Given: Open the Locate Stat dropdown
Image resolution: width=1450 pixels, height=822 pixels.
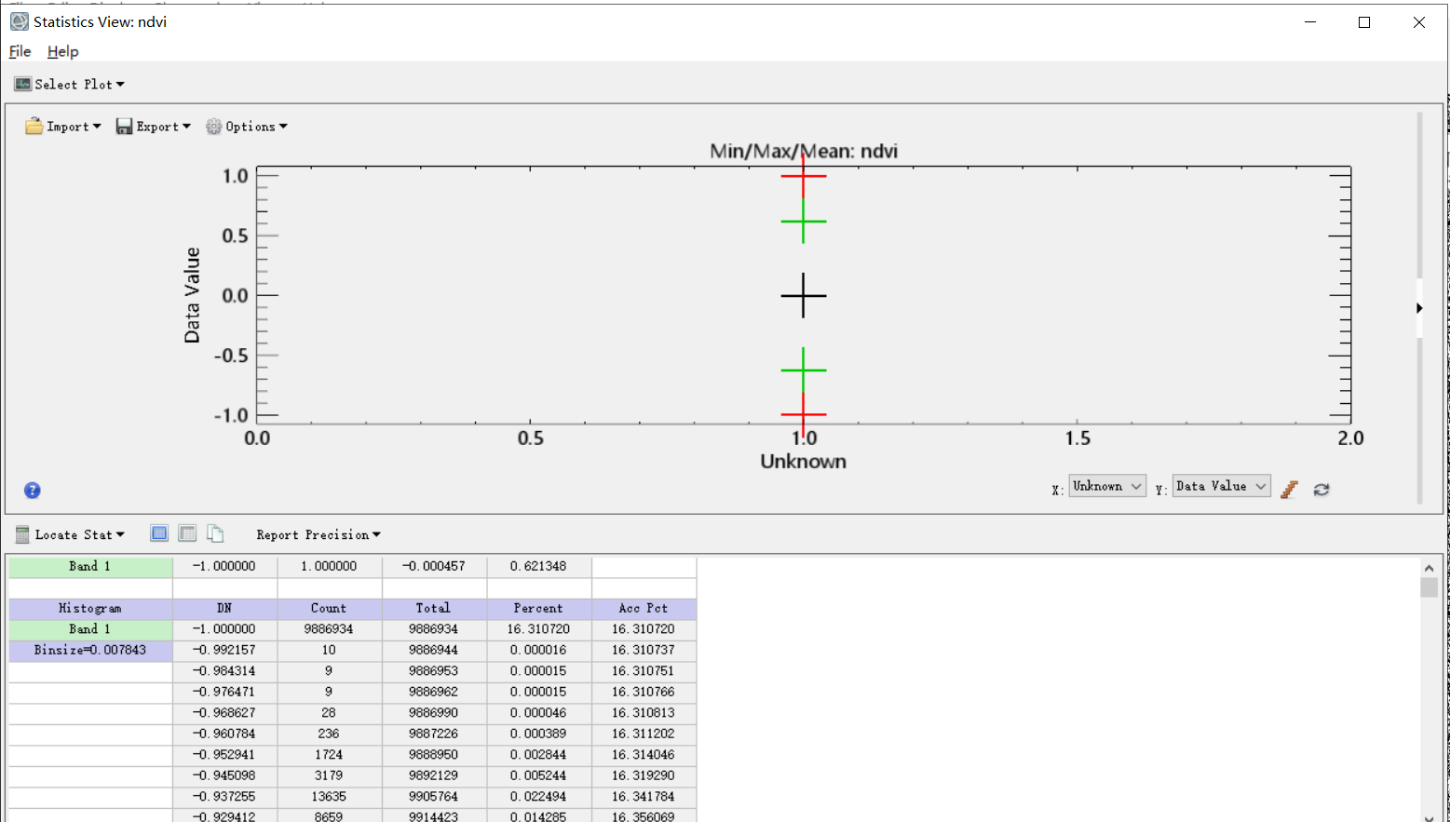Looking at the screenshot, I should tap(70, 534).
